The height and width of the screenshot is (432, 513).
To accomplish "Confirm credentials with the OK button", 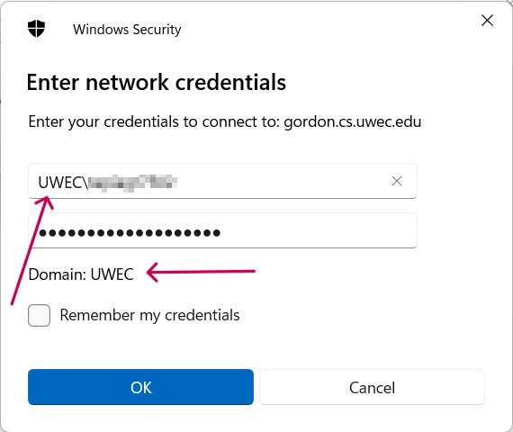I will 140,387.
